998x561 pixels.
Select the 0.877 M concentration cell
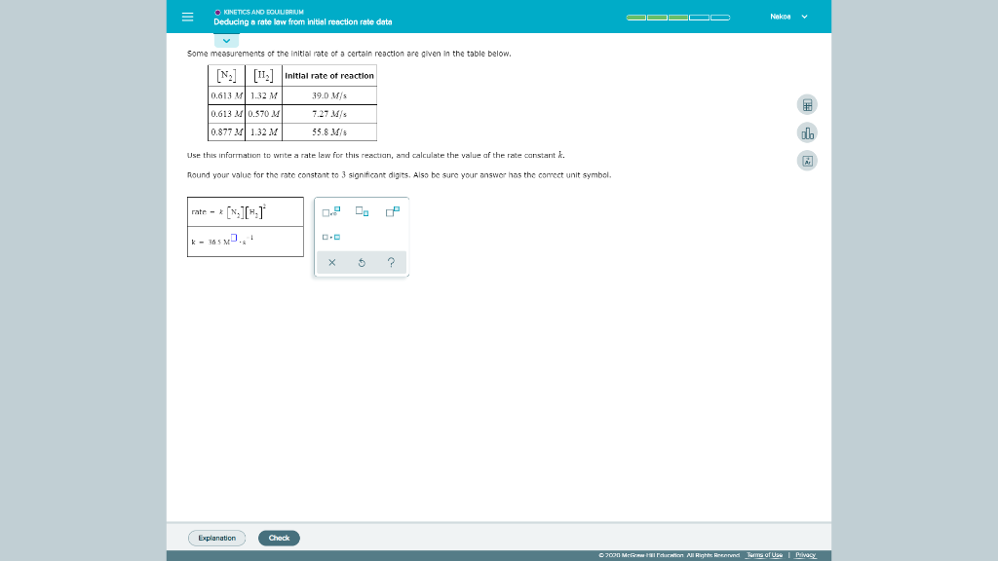(x=226, y=132)
